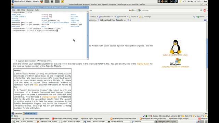Screen dimensions: 219x123
Task: Click Clear in the download bar
Action: [205, 113]
